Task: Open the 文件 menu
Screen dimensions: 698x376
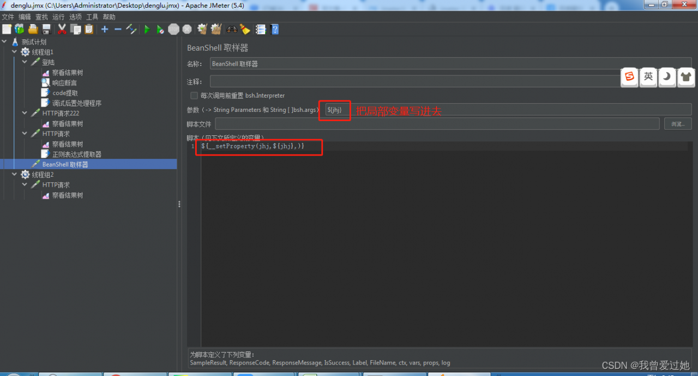Action: [x=8, y=17]
